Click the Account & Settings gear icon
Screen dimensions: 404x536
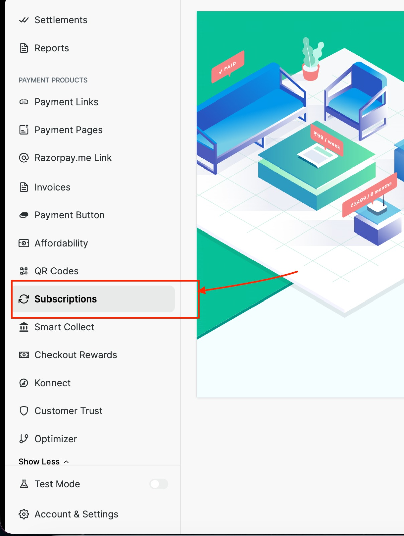[x=24, y=514]
